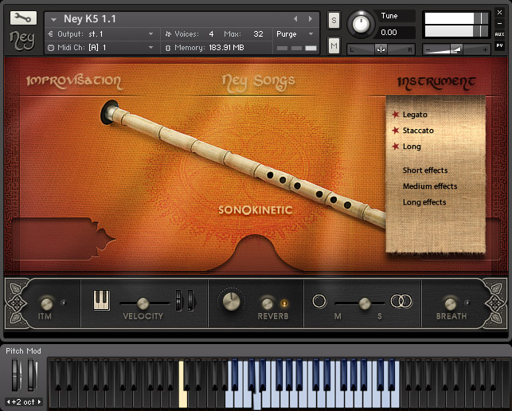This screenshot has width=512, height=411.
Task: Click the pitch wheel
Action: (x=16, y=374)
